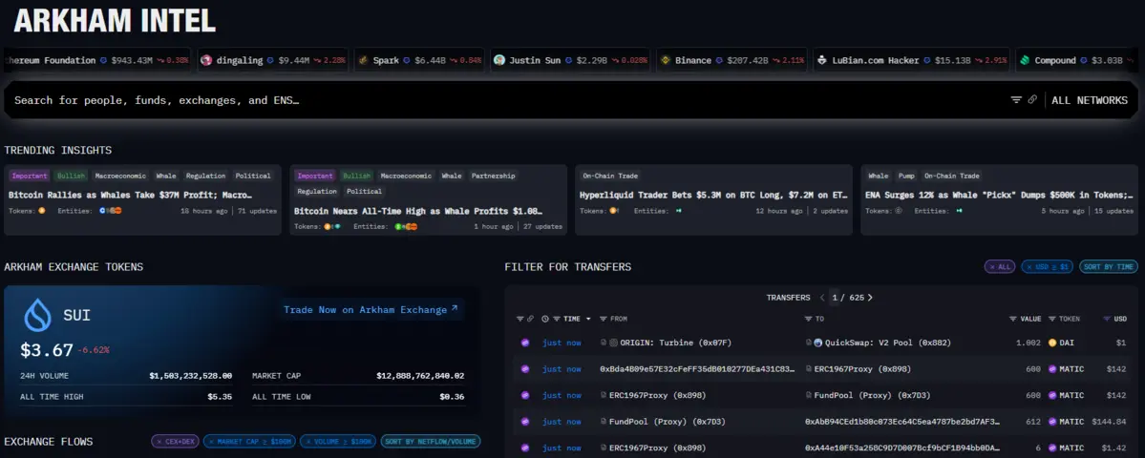
Task: Select SORT BY NETFLOW/VOLUME option
Action: pyautogui.click(x=430, y=442)
